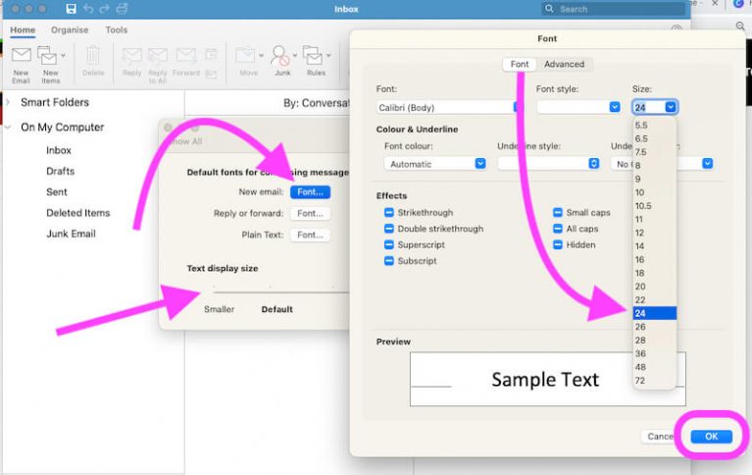
Task: Click the By: Conversation sort header
Action: 317,103
